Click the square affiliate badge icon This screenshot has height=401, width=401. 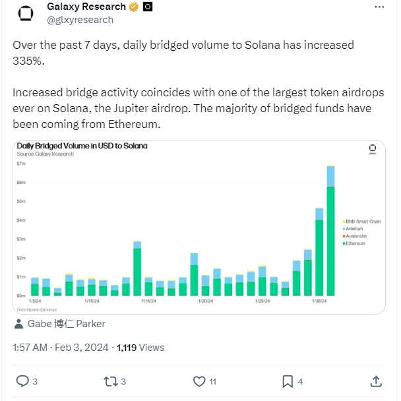click(148, 7)
